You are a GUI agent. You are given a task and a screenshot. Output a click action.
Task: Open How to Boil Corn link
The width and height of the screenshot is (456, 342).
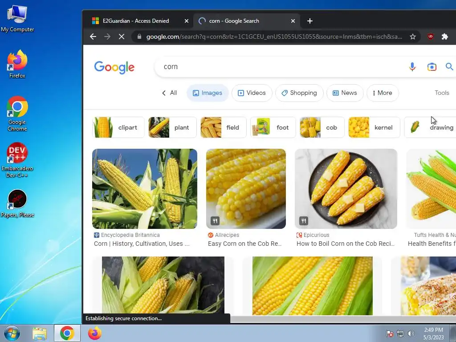346,244
